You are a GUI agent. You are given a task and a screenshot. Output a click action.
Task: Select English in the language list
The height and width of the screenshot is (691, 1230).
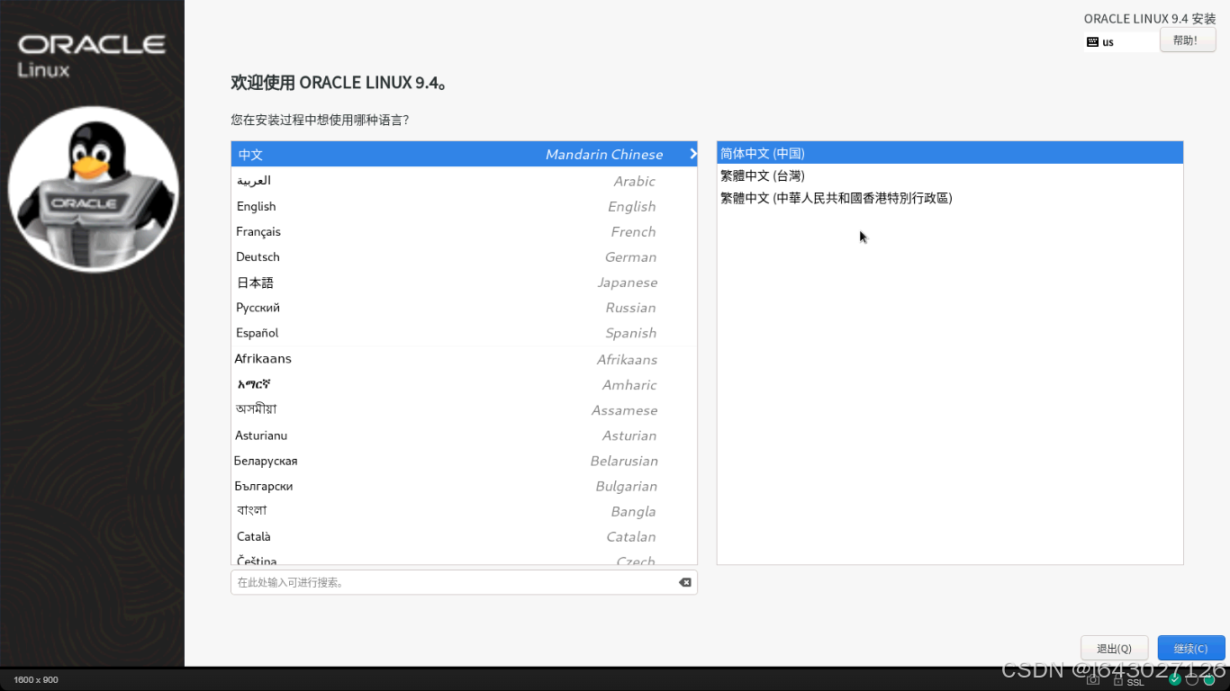tap(464, 206)
